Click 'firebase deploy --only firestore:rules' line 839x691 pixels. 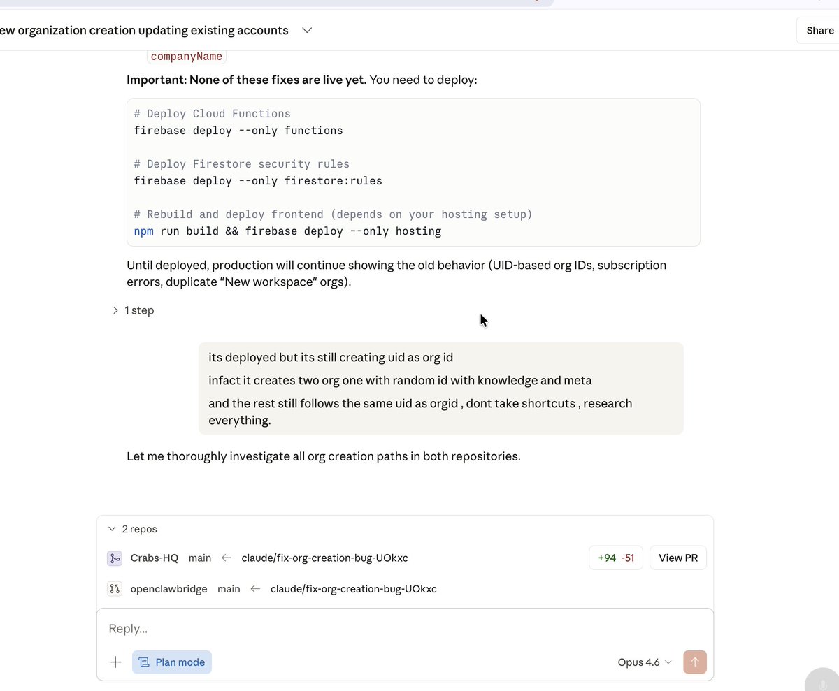click(x=258, y=181)
